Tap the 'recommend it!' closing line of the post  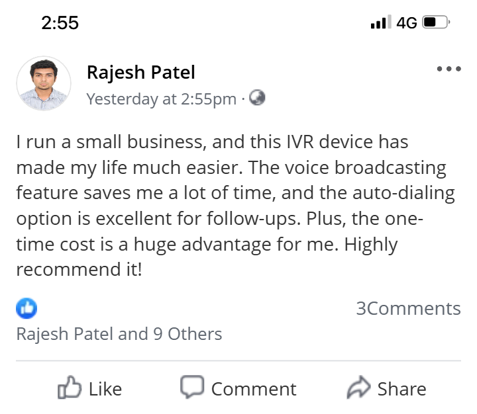(79, 269)
